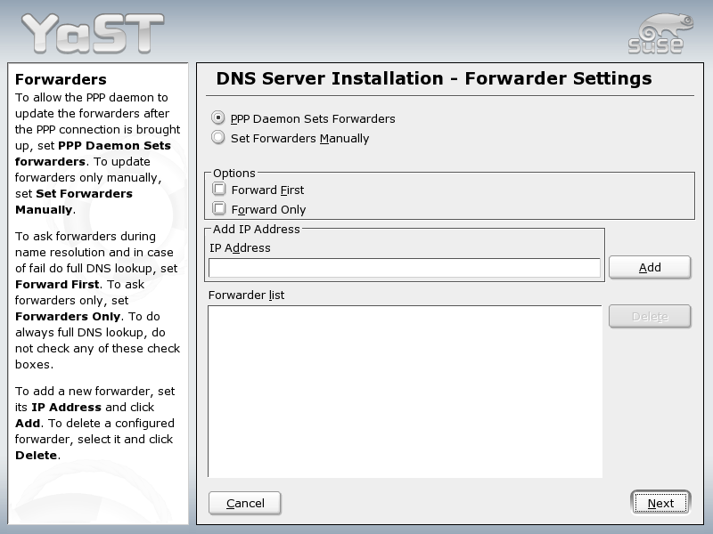Click the Add IP Address group label
This screenshot has height=534, width=713.
click(257, 229)
